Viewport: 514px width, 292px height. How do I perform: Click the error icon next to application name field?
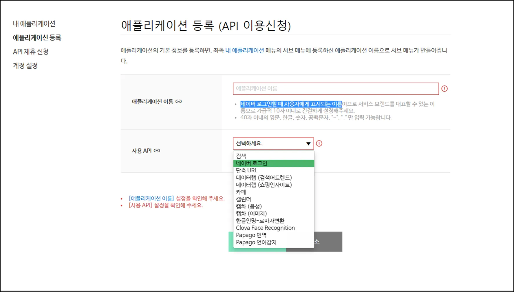coord(445,89)
